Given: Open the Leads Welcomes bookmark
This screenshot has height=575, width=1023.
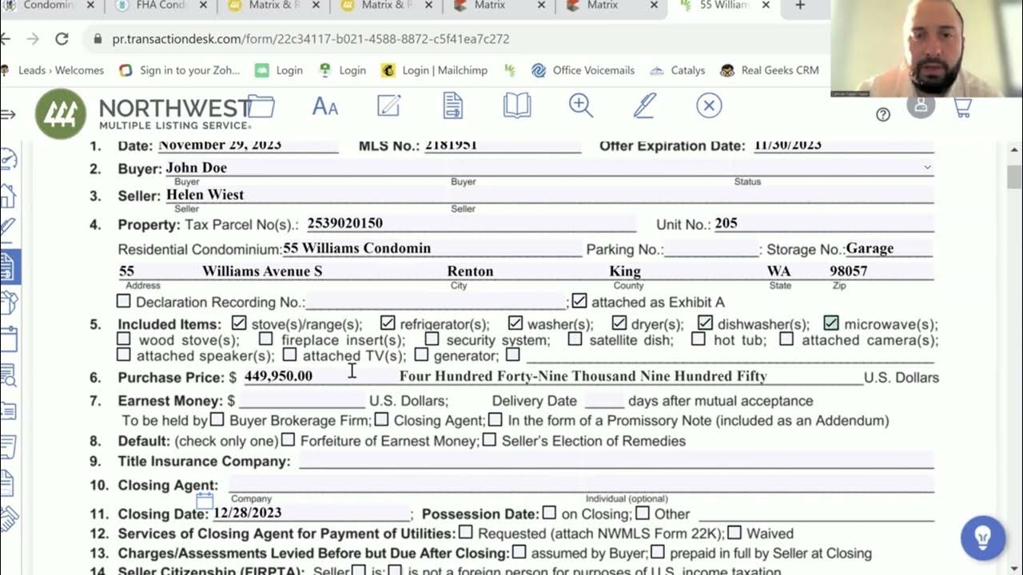Looking at the screenshot, I should point(54,70).
